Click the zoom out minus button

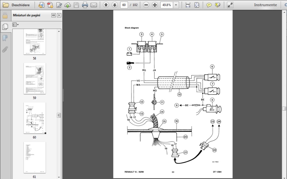click(x=146, y=5)
